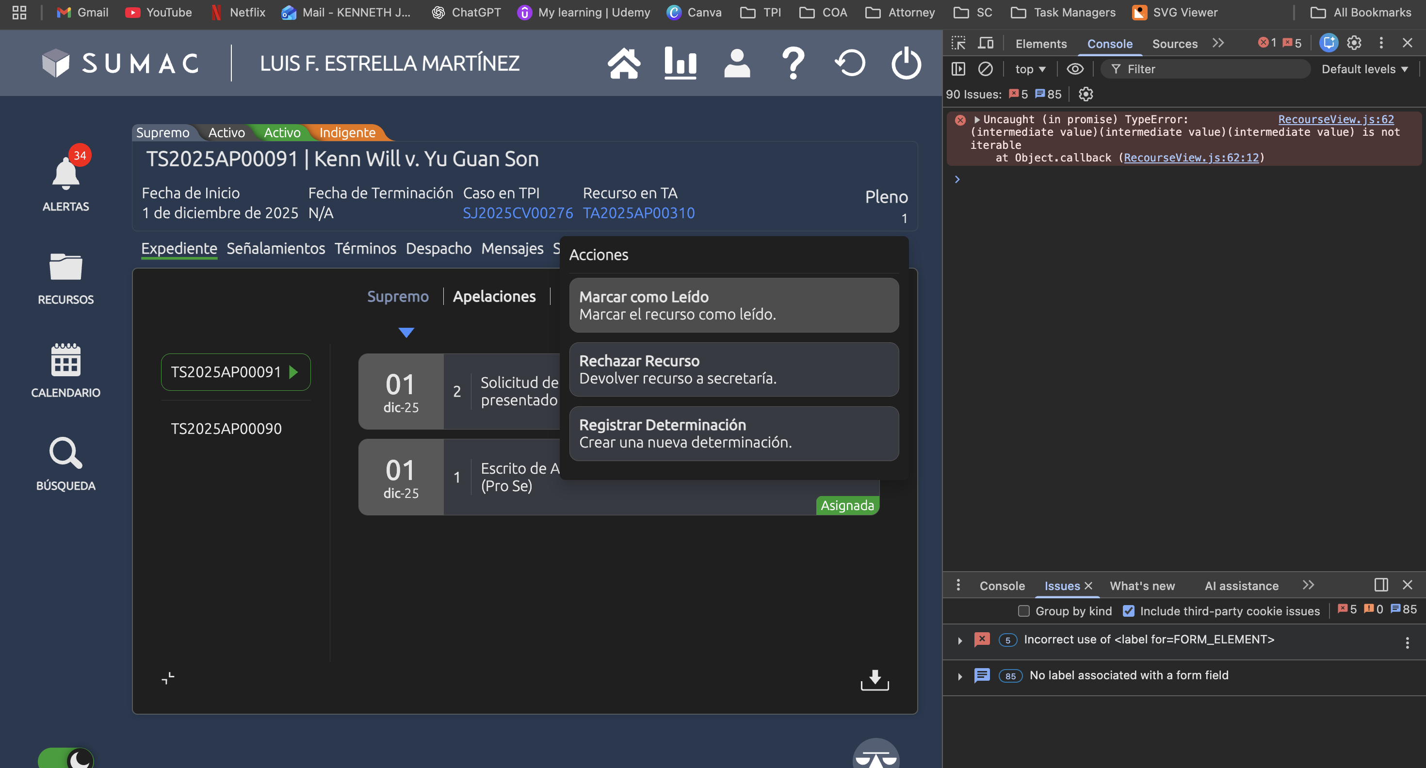Click the power logout icon
The image size is (1426, 768).
click(906, 63)
